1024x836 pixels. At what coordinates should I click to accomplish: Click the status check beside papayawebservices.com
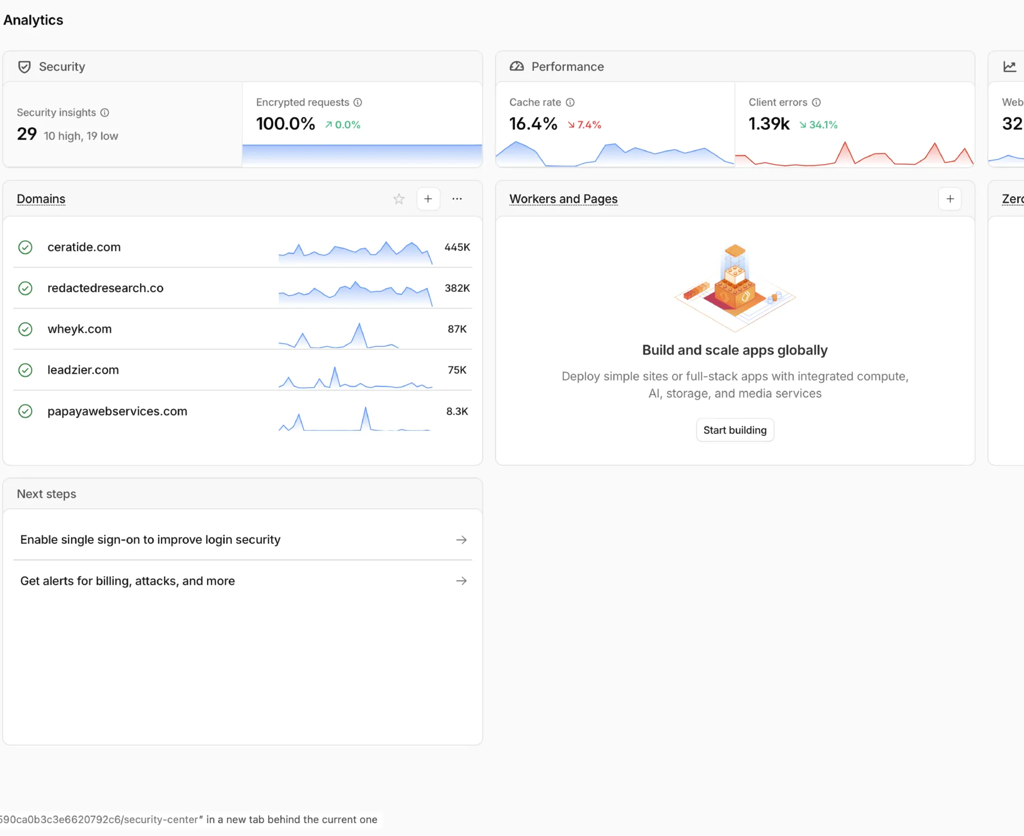(x=25, y=411)
